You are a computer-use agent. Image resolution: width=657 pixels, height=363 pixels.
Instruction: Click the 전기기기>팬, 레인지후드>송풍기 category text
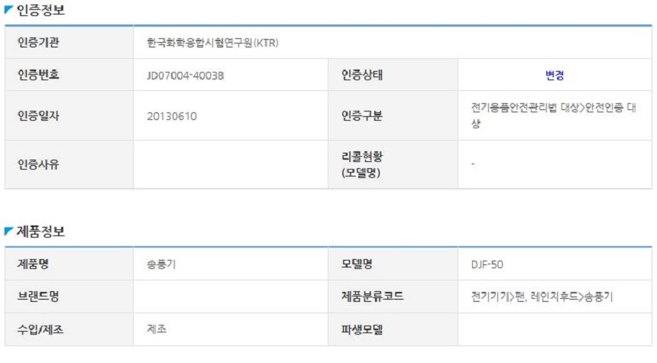pos(542,297)
